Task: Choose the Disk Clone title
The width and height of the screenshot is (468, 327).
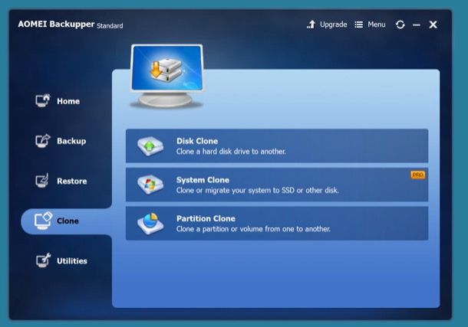Action: pos(197,141)
